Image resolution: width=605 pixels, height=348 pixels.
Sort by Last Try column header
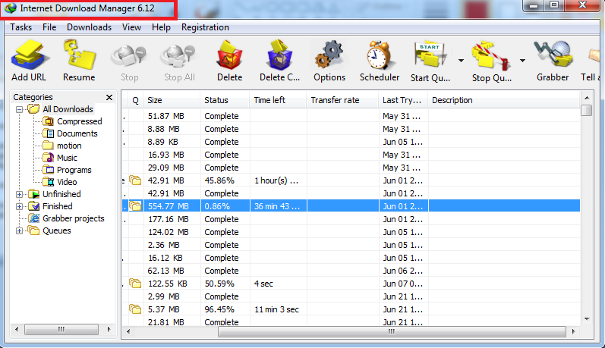403,100
